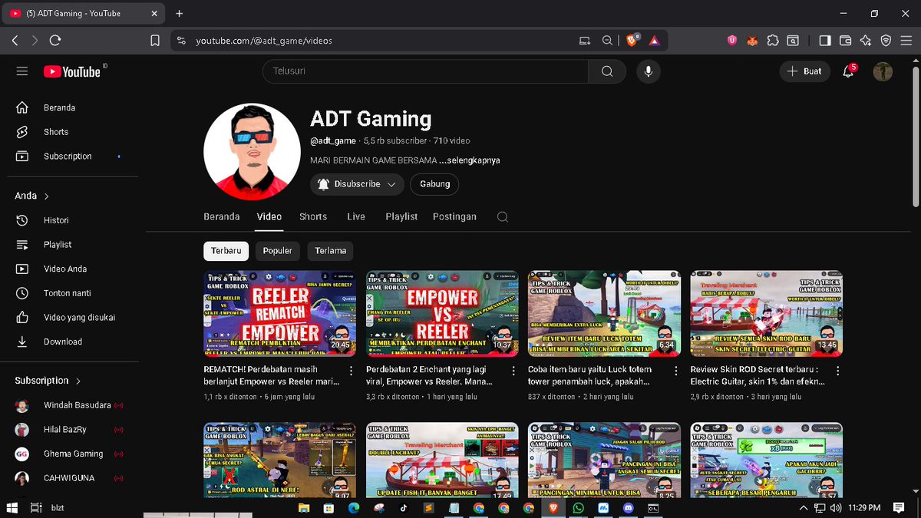Expand the Anda section chevron
The image size is (921, 518).
click(47, 196)
